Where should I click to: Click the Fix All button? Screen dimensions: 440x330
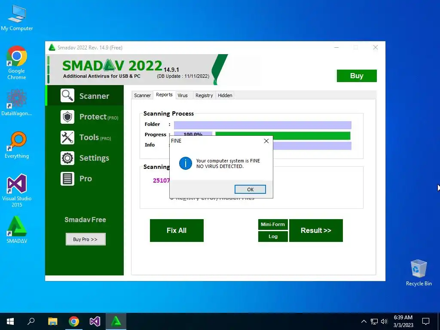coord(177,230)
